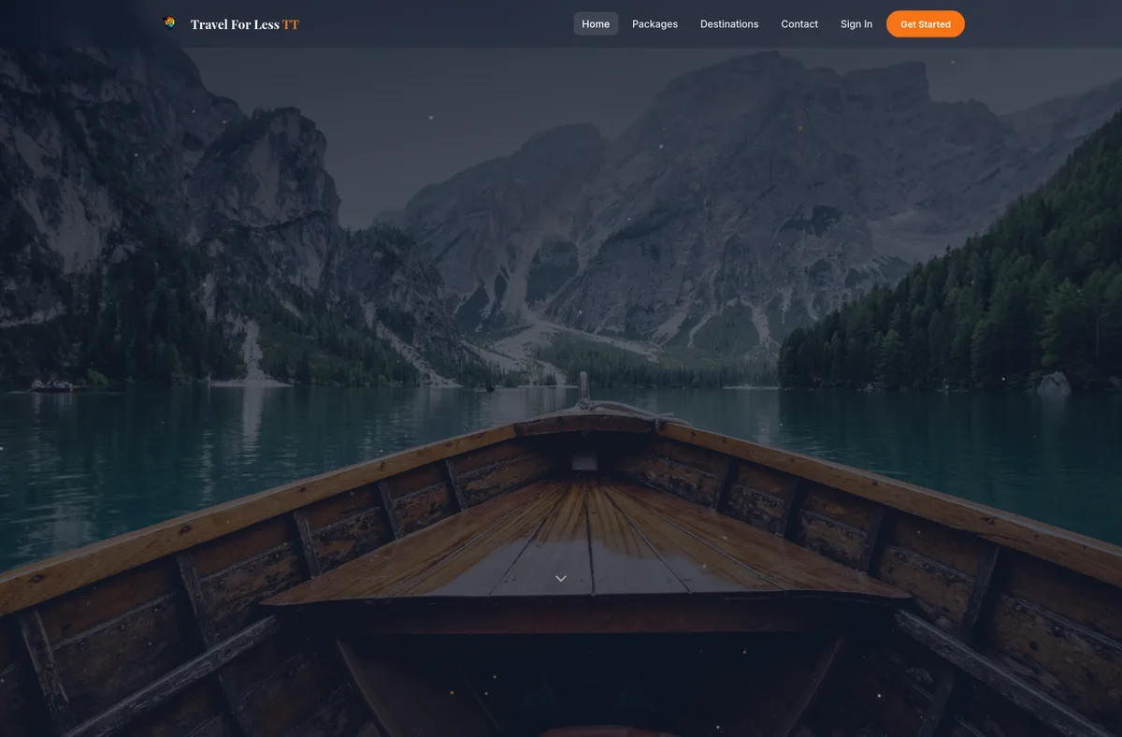1122x737 pixels.
Task: Select the Home nav item
Action: pyautogui.click(x=596, y=24)
